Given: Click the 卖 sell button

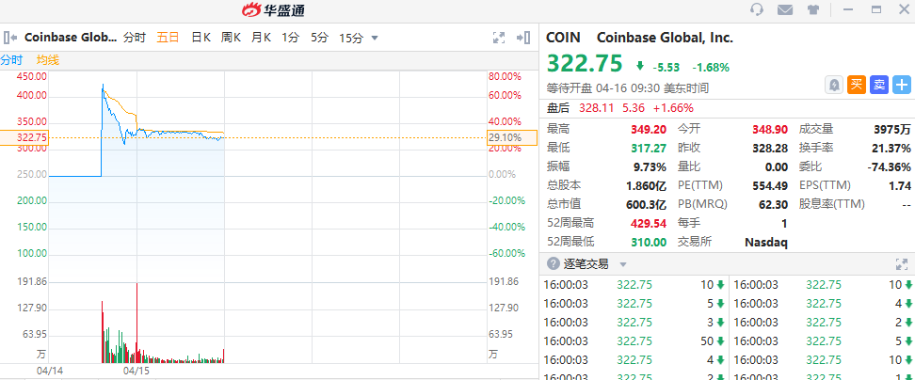Looking at the screenshot, I should 879,85.
